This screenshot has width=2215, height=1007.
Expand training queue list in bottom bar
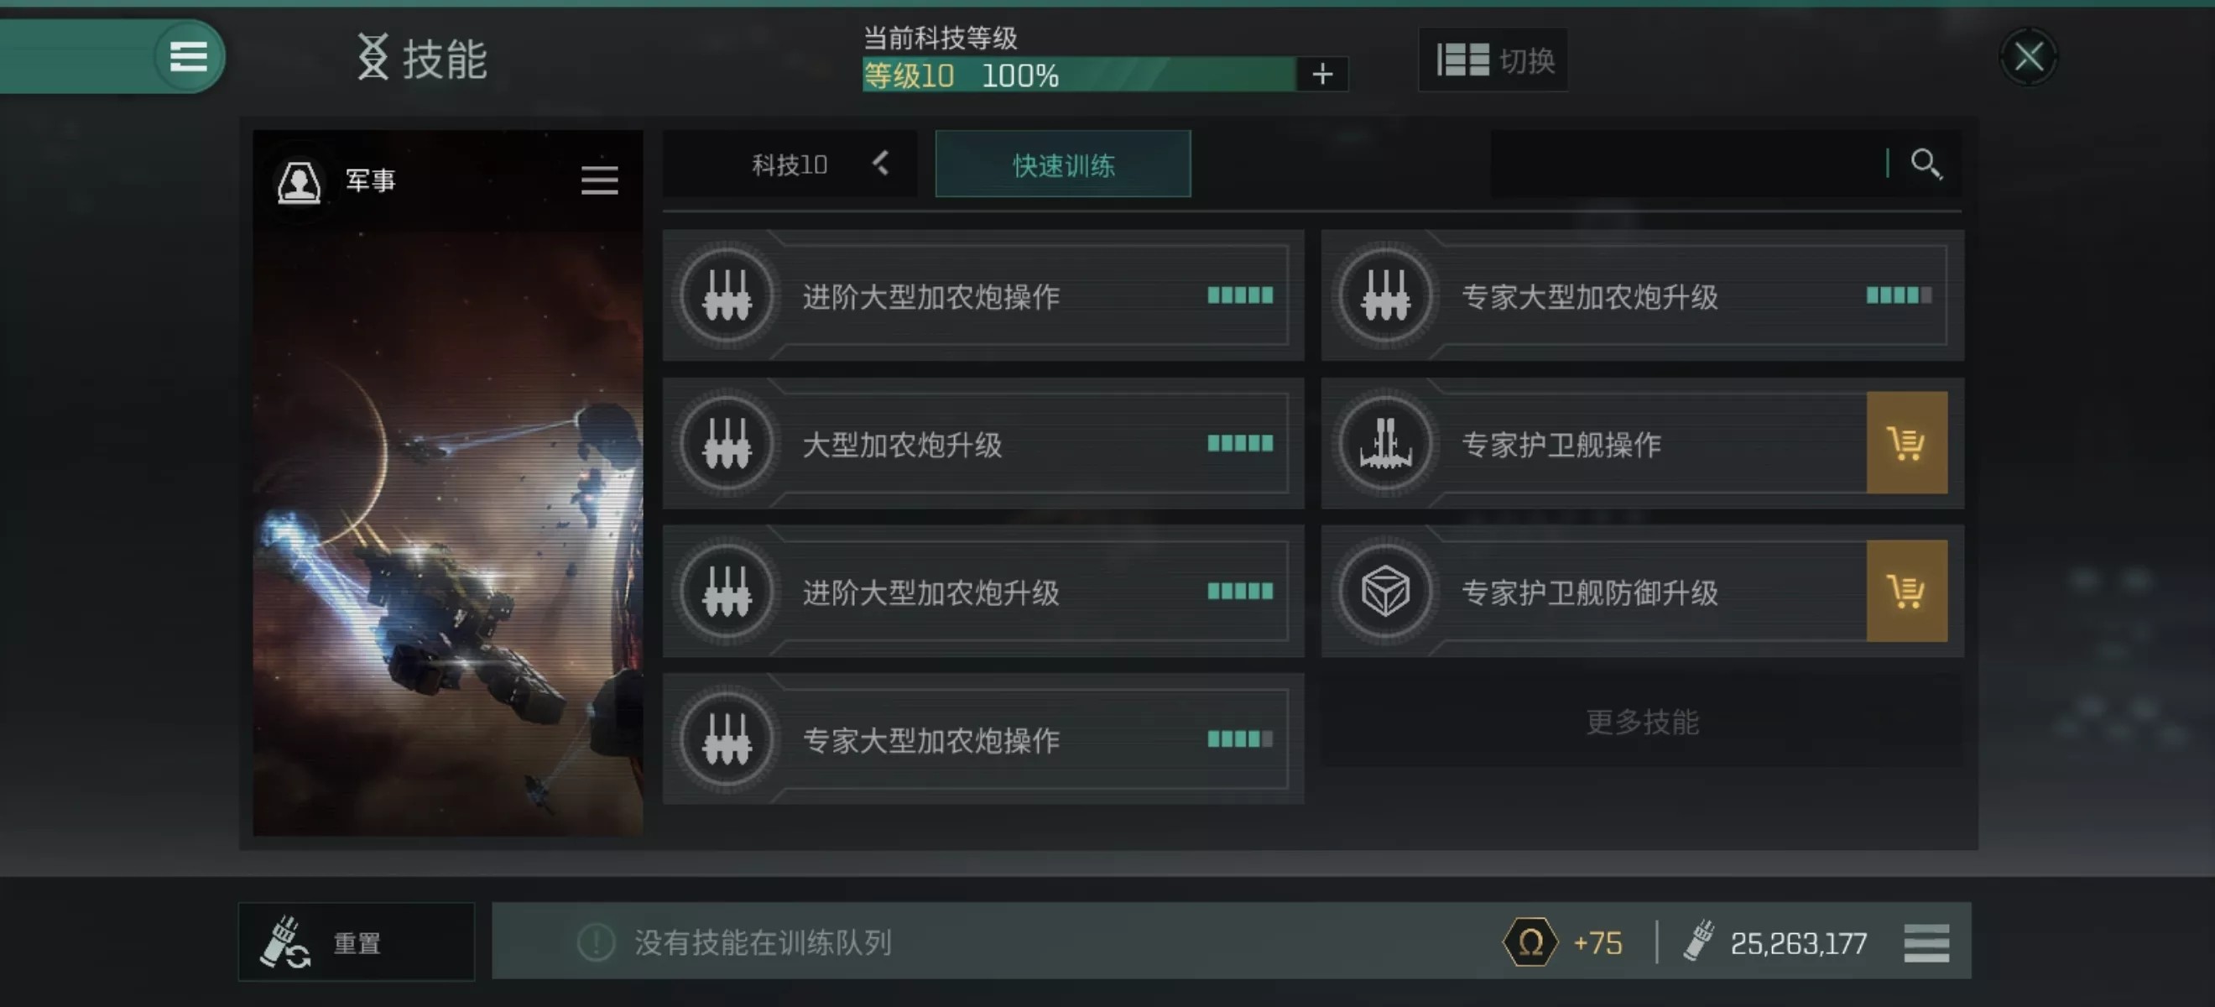tap(1926, 943)
